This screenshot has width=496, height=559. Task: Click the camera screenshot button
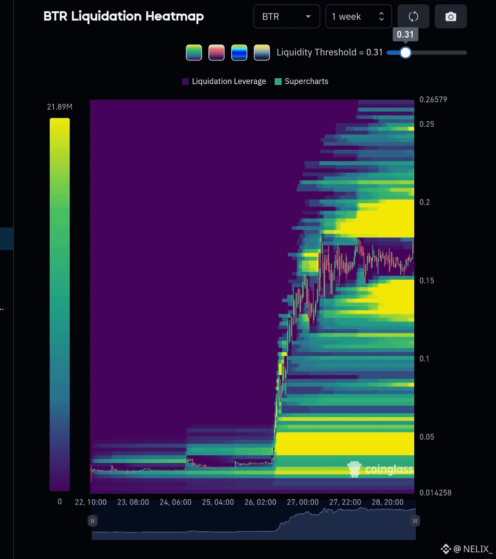coord(451,16)
